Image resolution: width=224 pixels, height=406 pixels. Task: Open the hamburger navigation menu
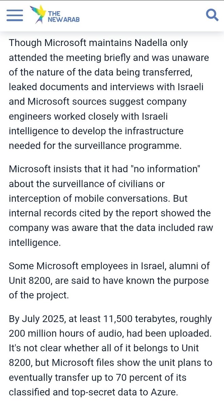[x=15, y=15]
